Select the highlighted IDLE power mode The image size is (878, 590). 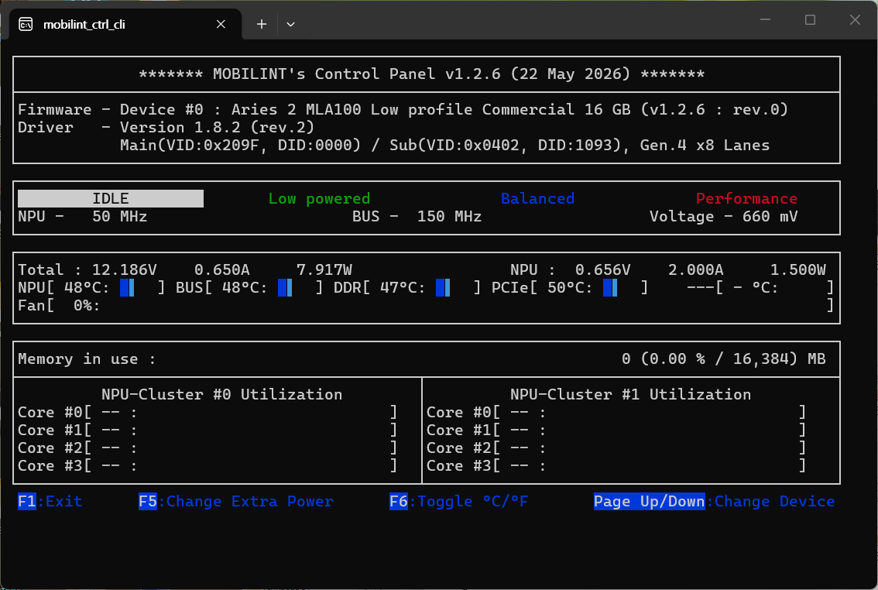pos(111,199)
